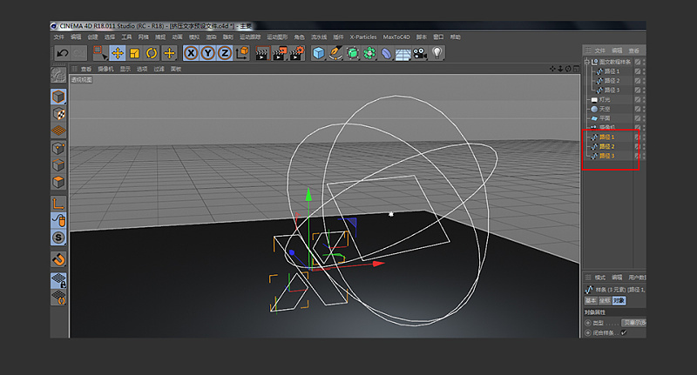Click the light bulb Light object icon

(x=436, y=53)
